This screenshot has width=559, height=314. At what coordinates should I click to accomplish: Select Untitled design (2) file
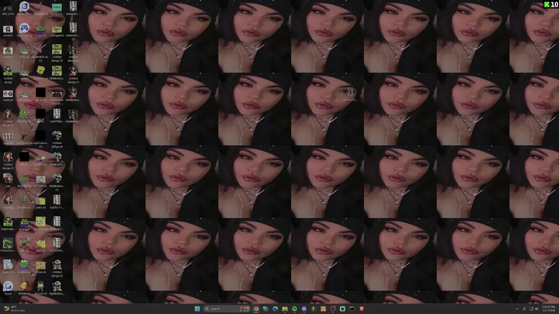click(x=8, y=160)
